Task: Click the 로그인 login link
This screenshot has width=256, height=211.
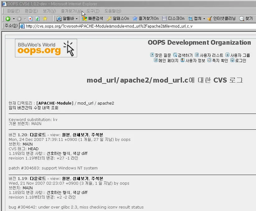Action: [240, 61]
